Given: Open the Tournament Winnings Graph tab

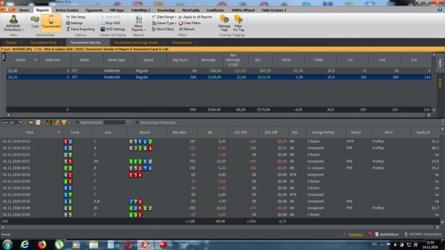Looking at the screenshot, I should [x=136, y=43].
